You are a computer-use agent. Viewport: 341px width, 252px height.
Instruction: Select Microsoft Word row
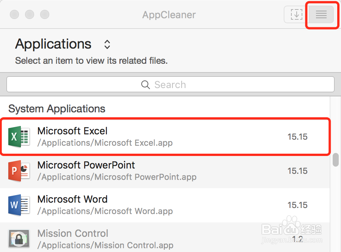pos(165,205)
